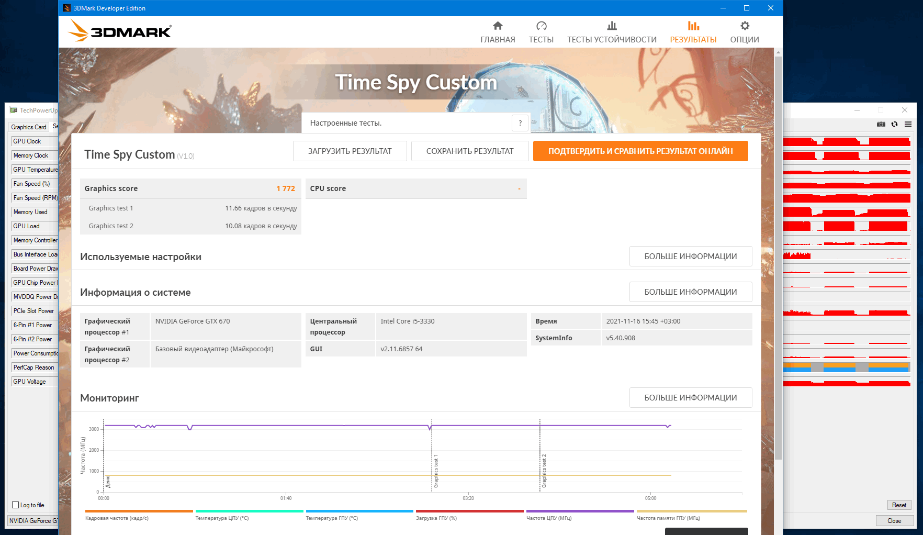Click the GPU Clock sensor in GPU-Z
The height and width of the screenshot is (535, 923).
point(35,141)
